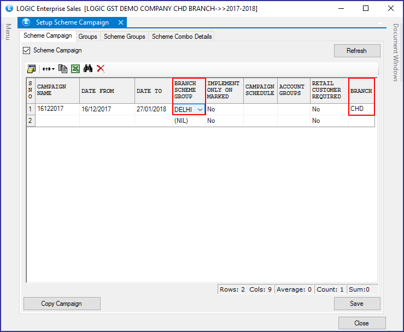Toggle the Scheme Campaign checkbox

27,51
